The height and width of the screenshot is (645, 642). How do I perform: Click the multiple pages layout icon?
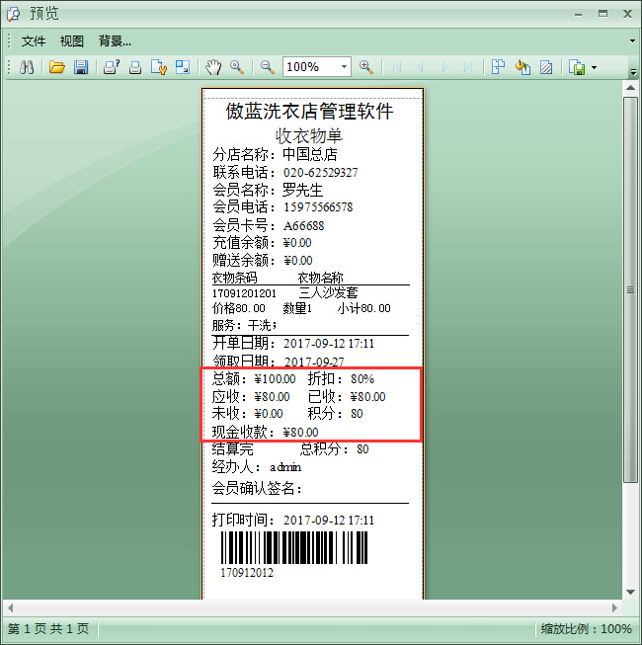498,67
